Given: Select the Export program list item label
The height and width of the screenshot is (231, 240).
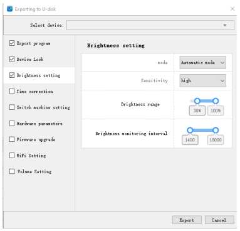Looking at the screenshot, I should tap(33, 43).
